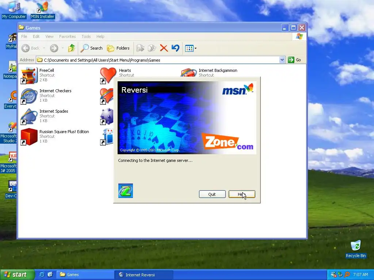Open the Favorites menu

click(68, 36)
